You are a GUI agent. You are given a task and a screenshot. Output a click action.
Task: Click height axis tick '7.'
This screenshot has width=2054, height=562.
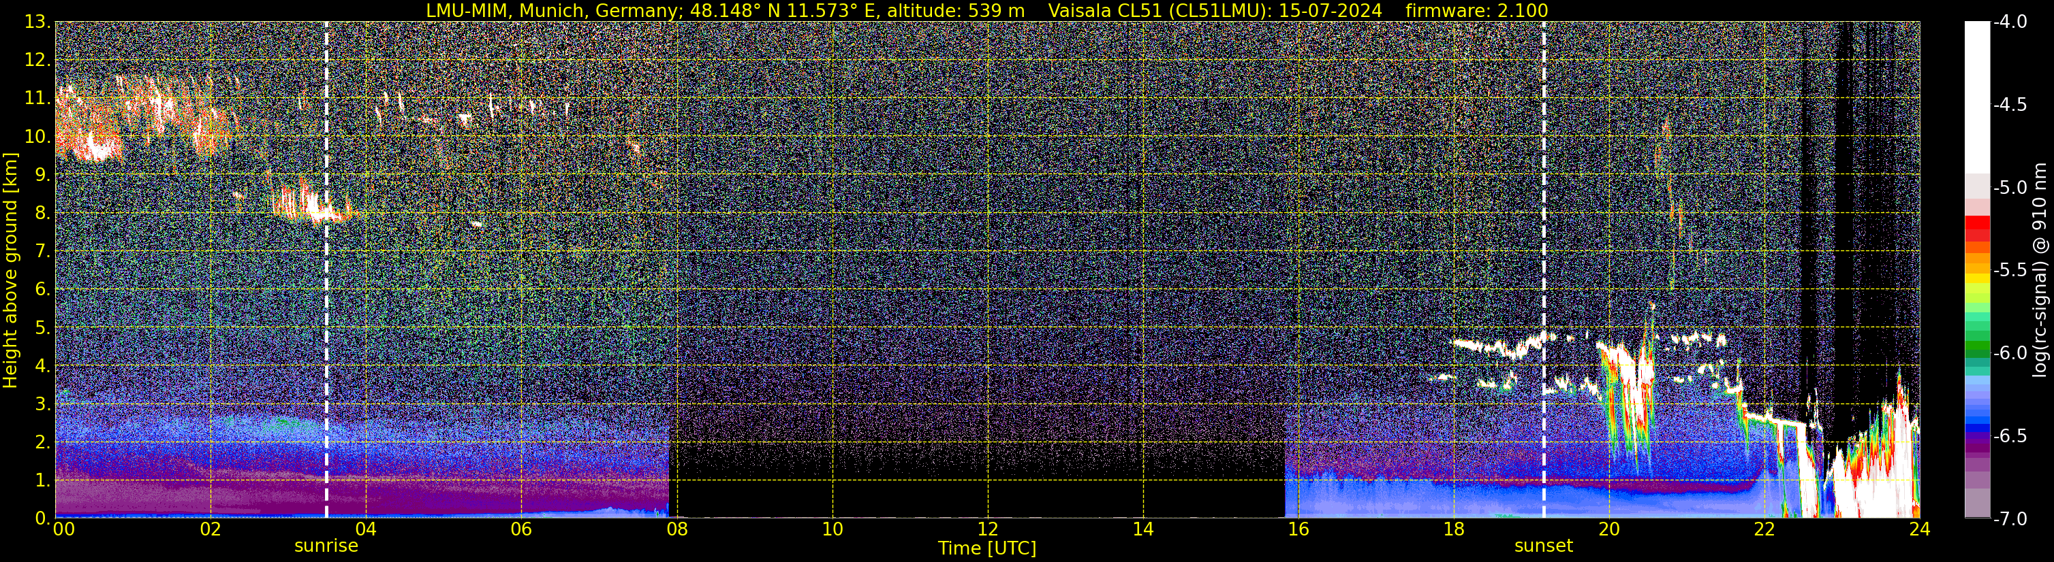pos(42,252)
